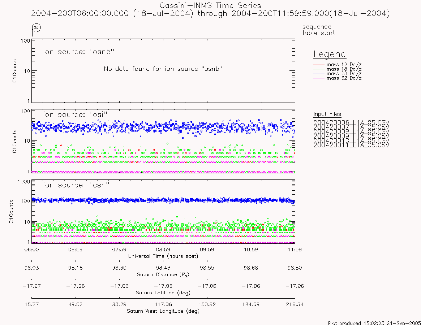
Task: Click the 06:00 start time tick label
Action: 31,250
